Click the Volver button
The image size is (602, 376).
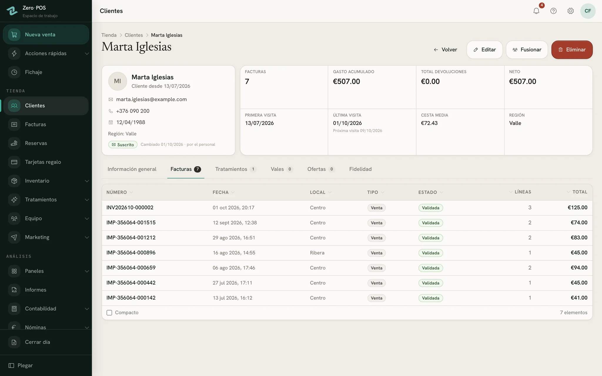445,50
